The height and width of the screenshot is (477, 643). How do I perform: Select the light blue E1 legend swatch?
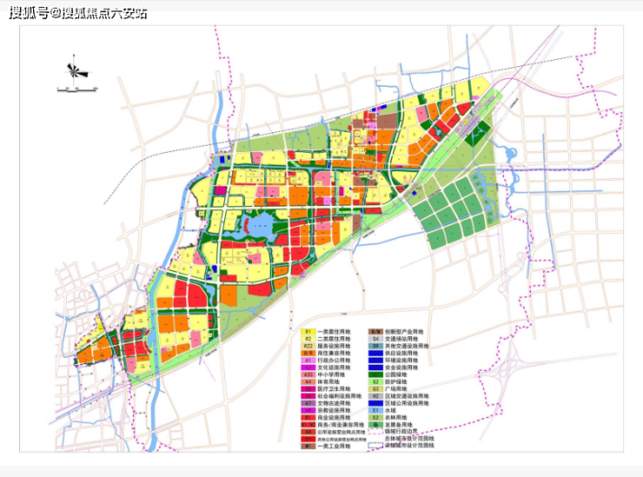click(x=375, y=410)
